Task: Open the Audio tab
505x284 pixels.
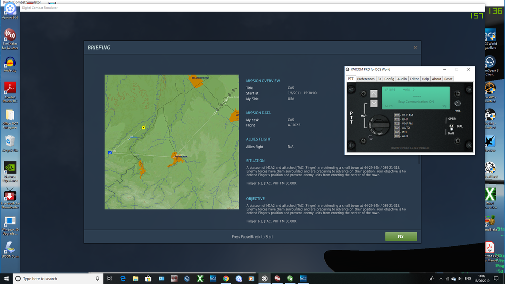Action: pos(401,79)
